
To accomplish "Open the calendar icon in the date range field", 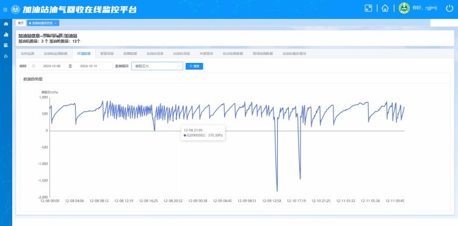I will [x=34, y=66].
